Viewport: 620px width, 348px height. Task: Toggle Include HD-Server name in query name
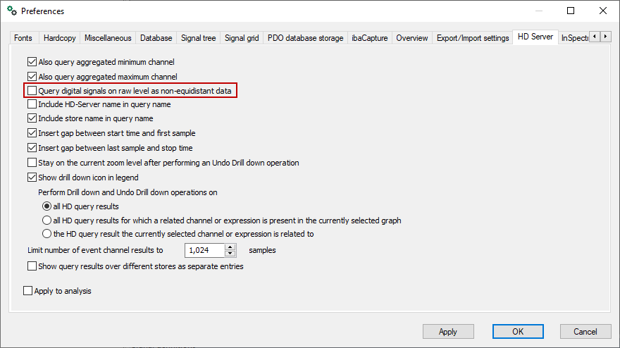pos(32,104)
